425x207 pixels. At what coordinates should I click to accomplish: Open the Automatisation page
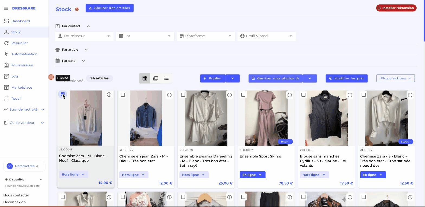(x=24, y=54)
